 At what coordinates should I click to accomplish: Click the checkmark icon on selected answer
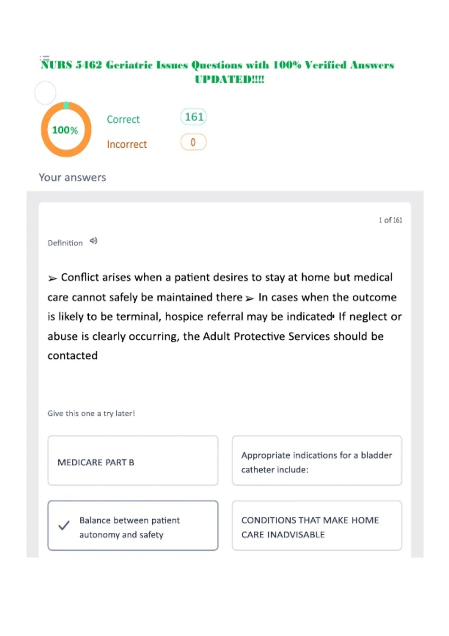coord(64,526)
